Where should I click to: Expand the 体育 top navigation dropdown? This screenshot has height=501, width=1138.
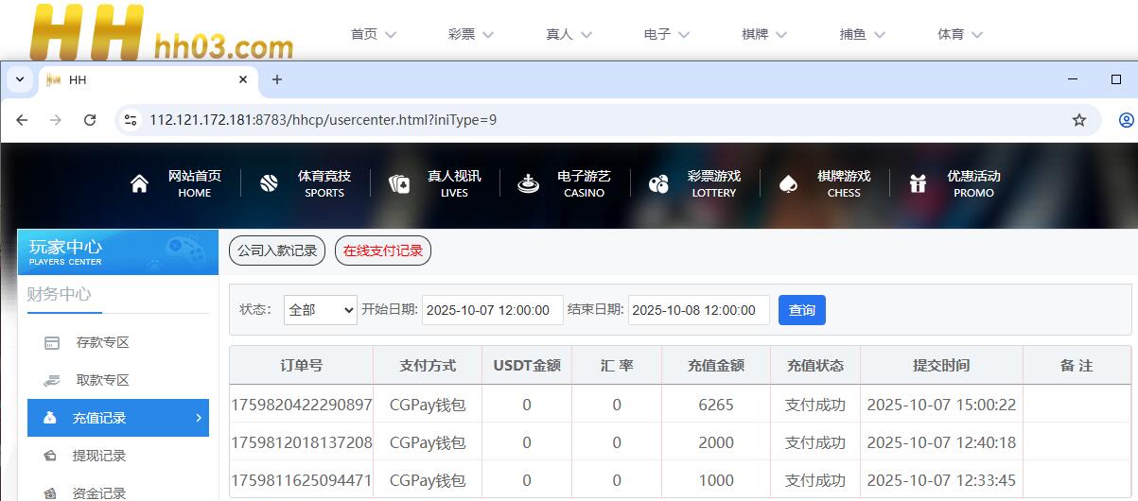[960, 34]
